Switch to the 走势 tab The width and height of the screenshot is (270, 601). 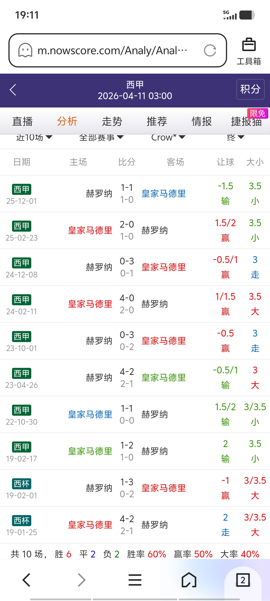pos(112,122)
